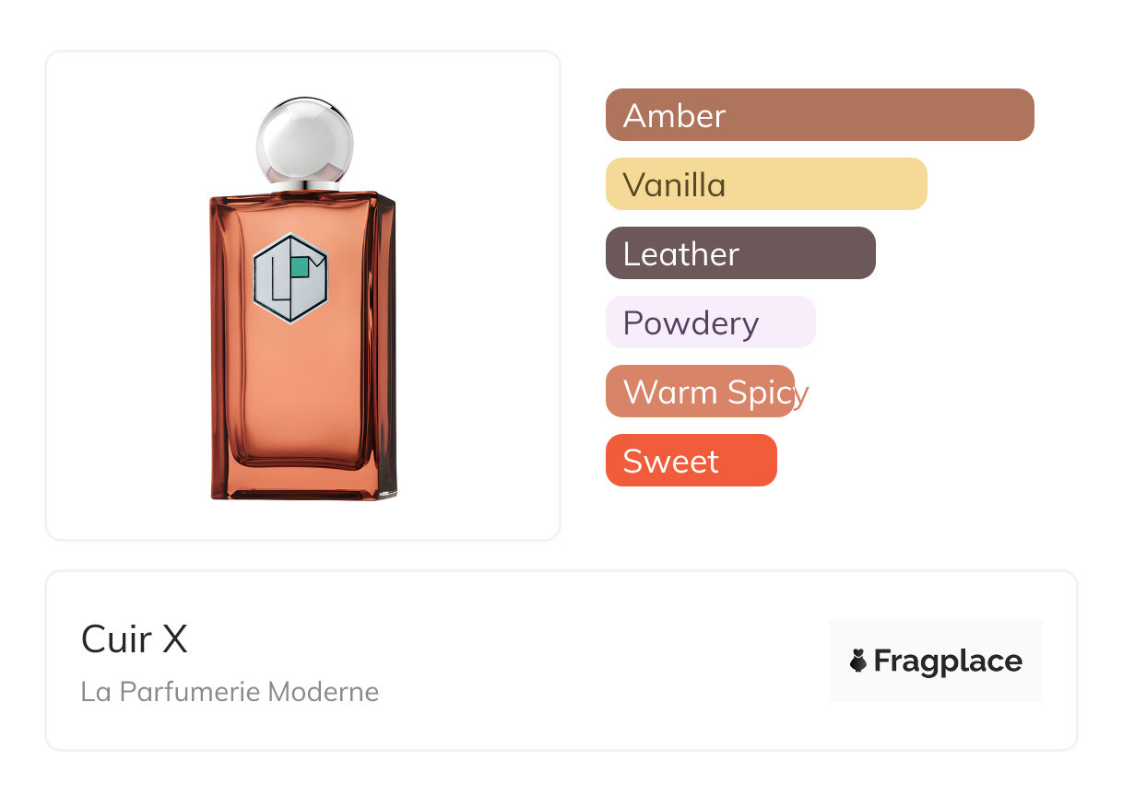The image size is (1123, 796).
Task: Click the Fragplace bottle logo icon
Action: [x=858, y=661]
